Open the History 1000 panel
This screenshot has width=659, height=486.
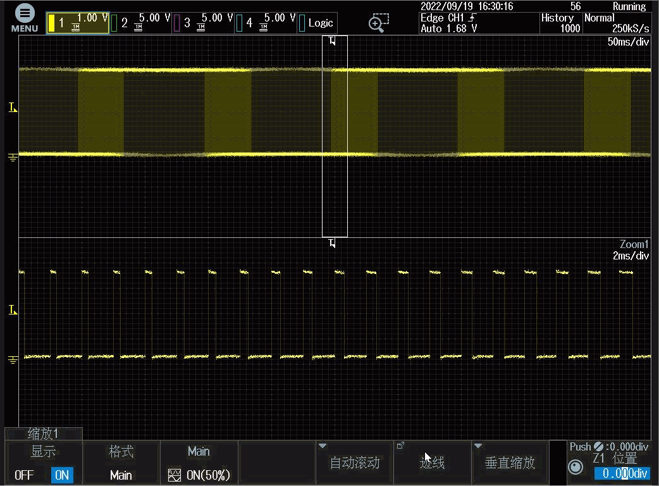point(560,23)
